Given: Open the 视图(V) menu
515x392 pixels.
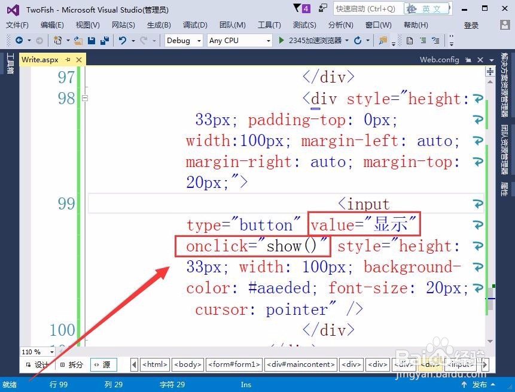Looking at the screenshot, I should 88,25.
